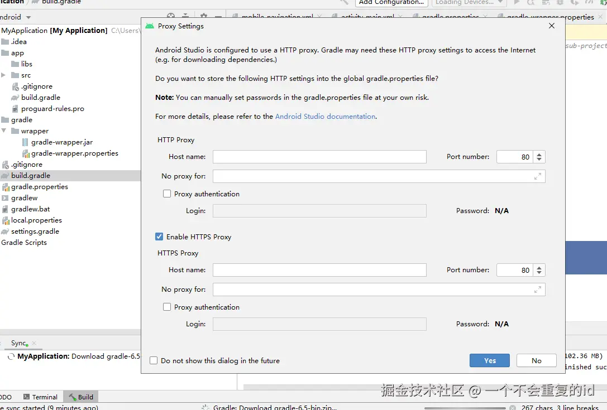Viewport: 607px width, 410px height.
Task: Click the Gradle download progress bar
Action: click(x=465, y=408)
